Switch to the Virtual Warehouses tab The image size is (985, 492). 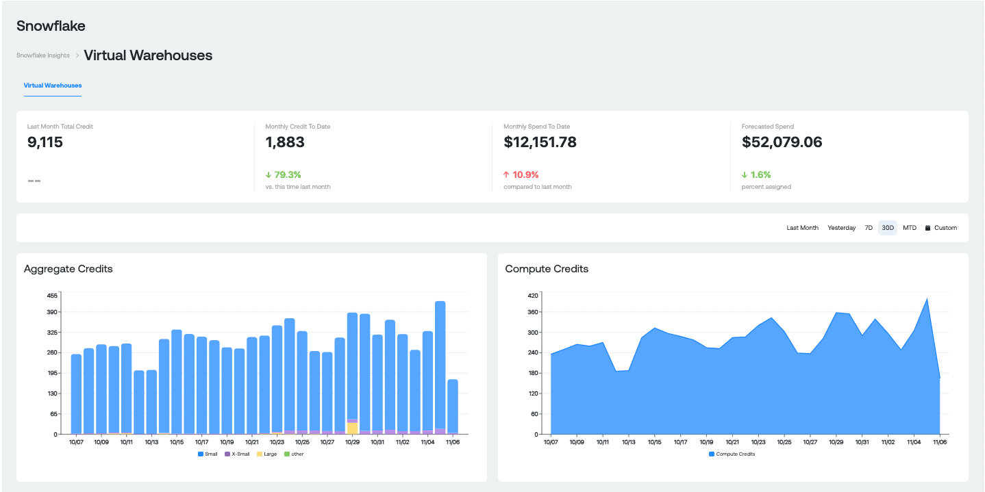[x=52, y=85]
